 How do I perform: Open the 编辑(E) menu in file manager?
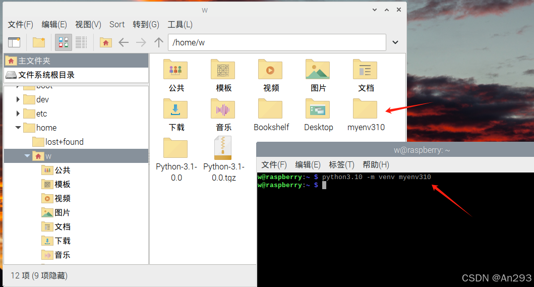coord(54,25)
